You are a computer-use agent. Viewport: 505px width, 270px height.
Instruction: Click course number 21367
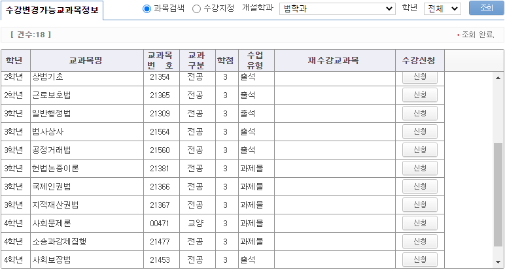[x=160, y=205]
